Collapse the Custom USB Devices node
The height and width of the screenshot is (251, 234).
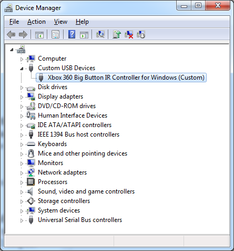[x=22, y=69]
